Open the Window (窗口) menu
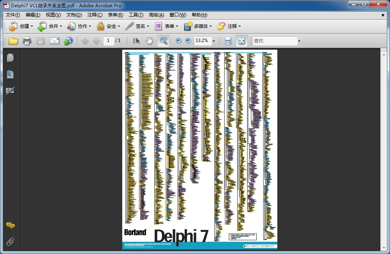 point(178,15)
